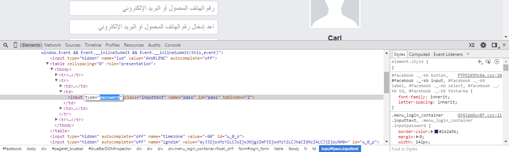Show more Styles sidebar tabs chevron
The width and height of the screenshot is (509, 152).
pyautogui.click(x=468, y=54)
